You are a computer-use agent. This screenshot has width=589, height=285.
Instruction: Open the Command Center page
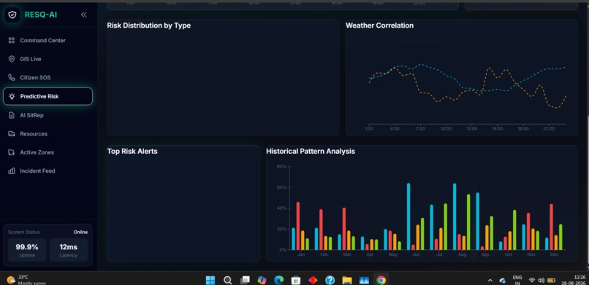47,40
